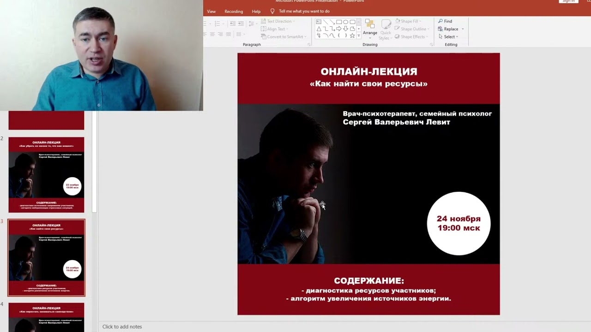Select the Elbow Connector shape
Viewport: 591px width, 332px height.
tap(326, 29)
